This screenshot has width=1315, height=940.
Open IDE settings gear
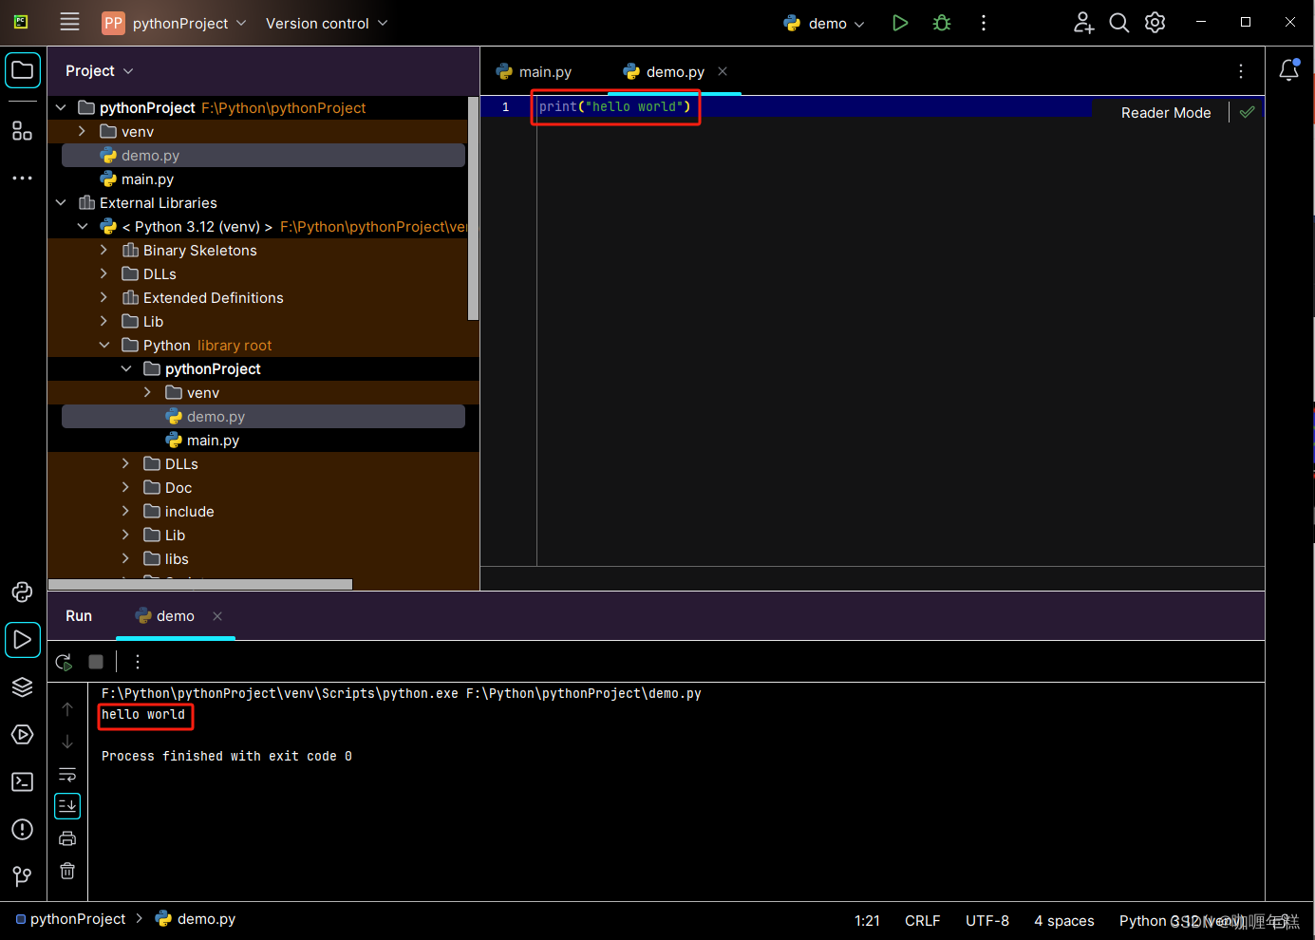[x=1155, y=23]
